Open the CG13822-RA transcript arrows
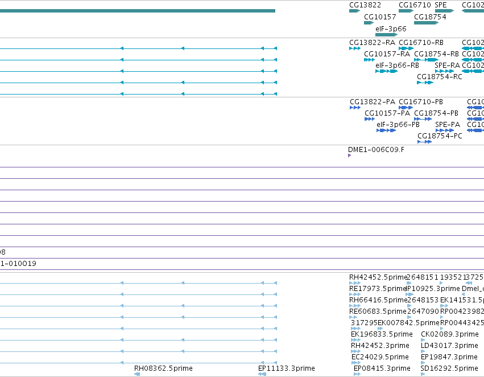Image resolution: width=484 pixels, height=377 pixels. coord(355,48)
